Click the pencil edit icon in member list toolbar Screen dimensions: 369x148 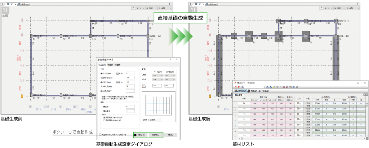coord(274,87)
